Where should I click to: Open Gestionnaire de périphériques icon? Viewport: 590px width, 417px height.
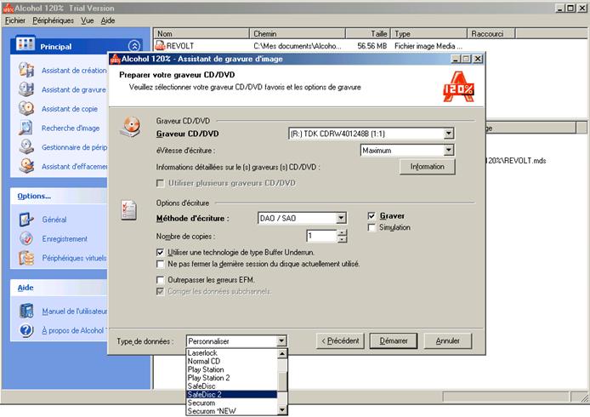[x=26, y=147]
